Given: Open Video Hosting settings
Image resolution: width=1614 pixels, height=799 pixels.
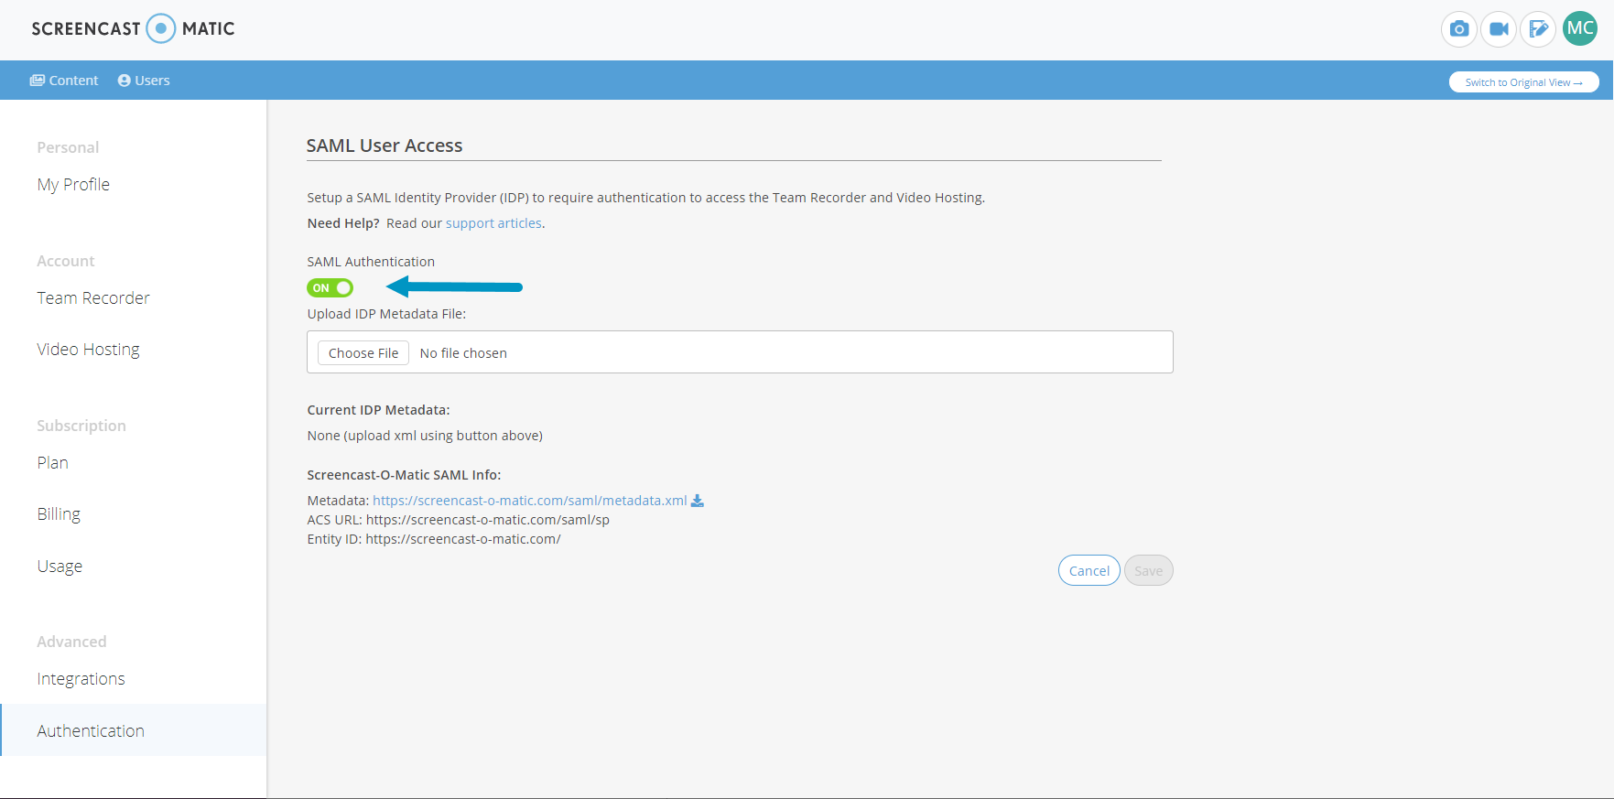Looking at the screenshot, I should coord(89,350).
